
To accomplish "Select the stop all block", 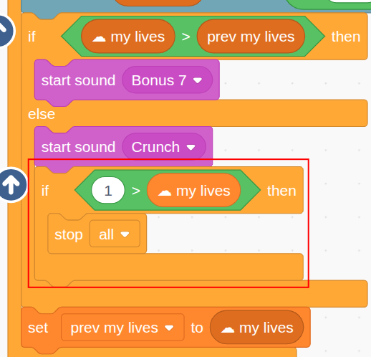I will coord(97,234).
